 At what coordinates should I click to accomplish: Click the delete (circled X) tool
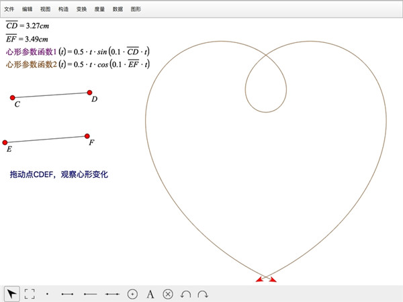168,294
